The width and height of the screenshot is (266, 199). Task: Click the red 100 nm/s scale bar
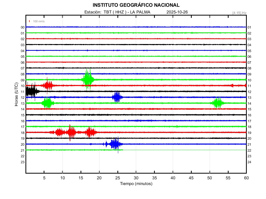pos(30,21)
